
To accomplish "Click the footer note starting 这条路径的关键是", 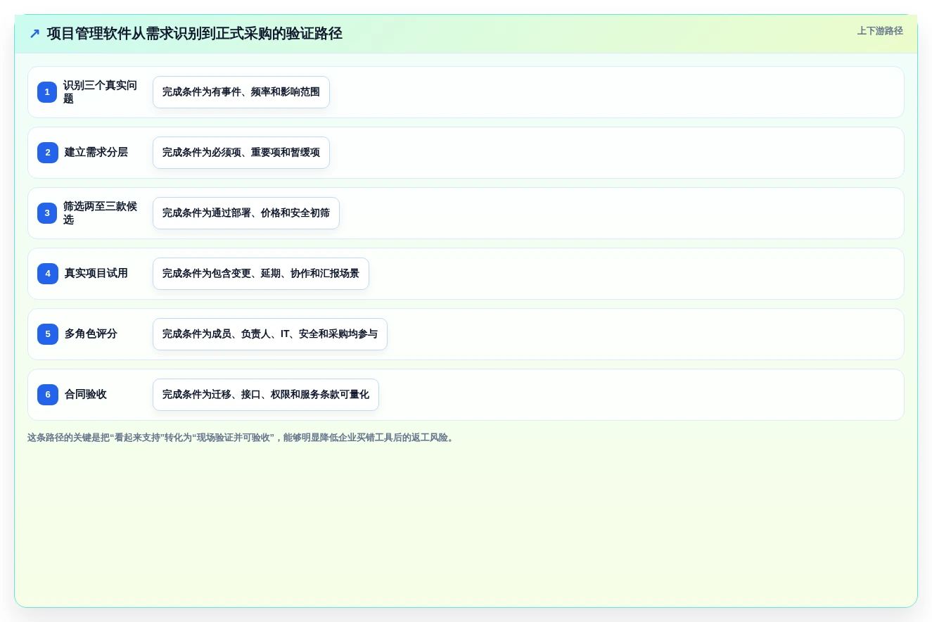I will coord(242,438).
